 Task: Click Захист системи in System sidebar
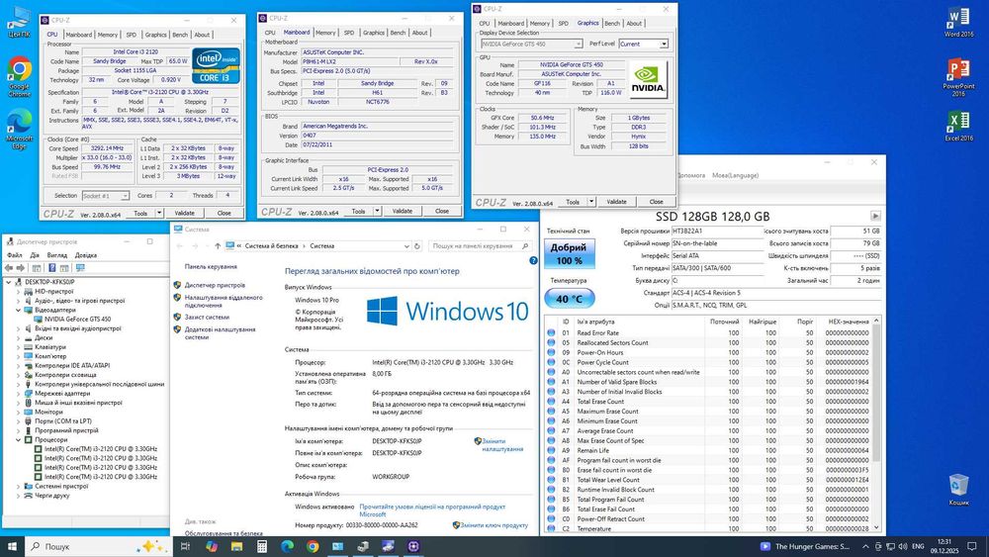coord(207,318)
